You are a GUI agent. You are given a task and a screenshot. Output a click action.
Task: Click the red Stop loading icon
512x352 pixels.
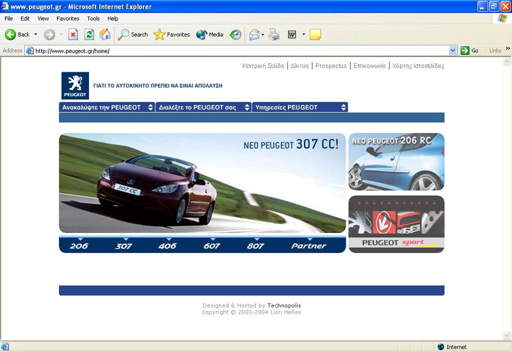tap(73, 35)
